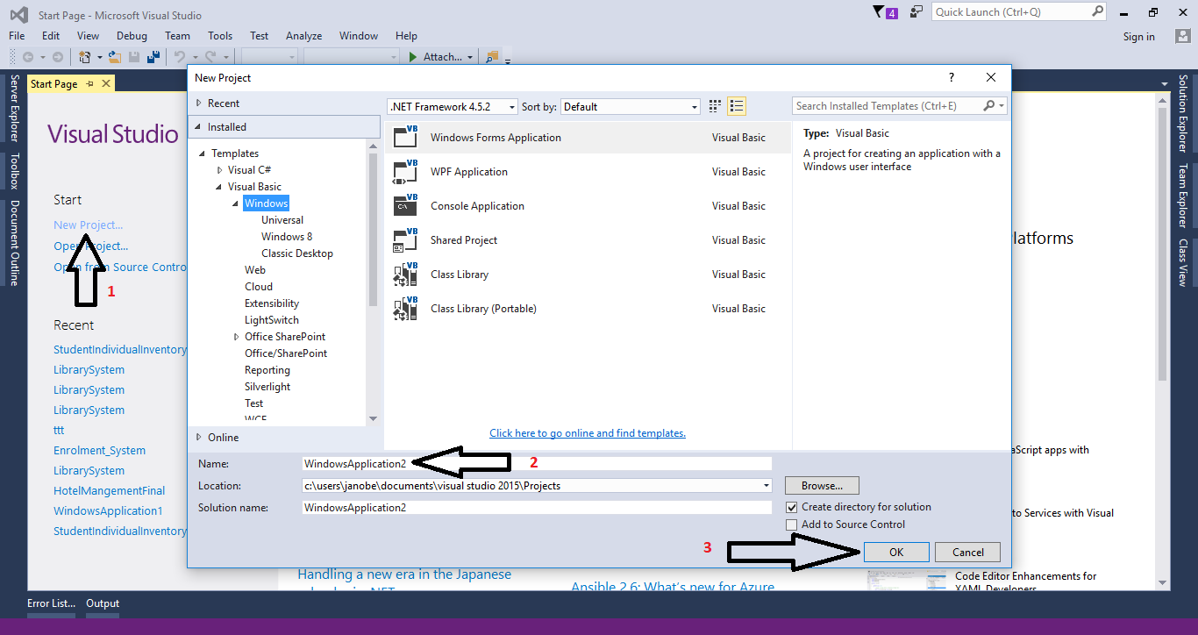Click the Name input field
This screenshot has width=1198, height=635.
(537, 463)
